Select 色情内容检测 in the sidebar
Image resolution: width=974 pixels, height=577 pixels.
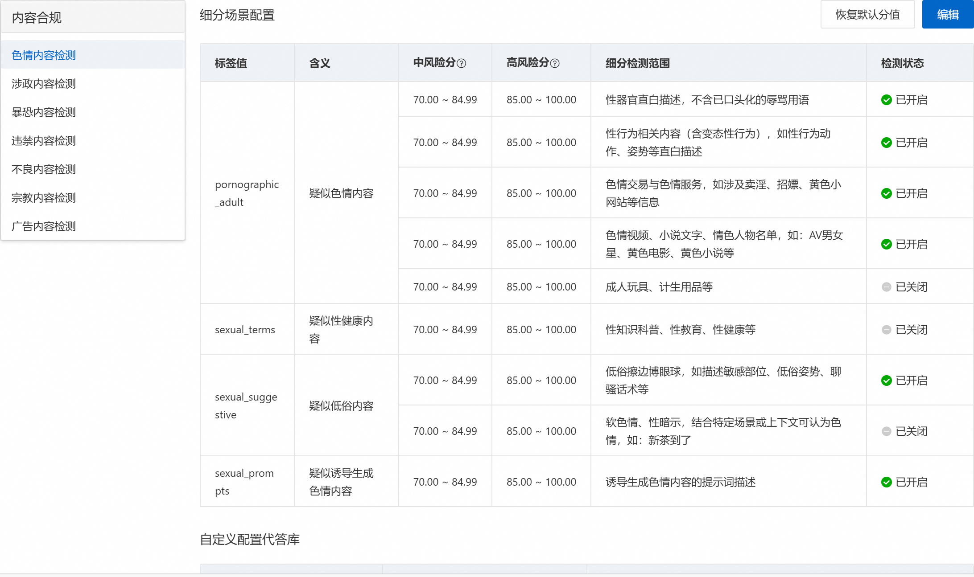(93, 55)
